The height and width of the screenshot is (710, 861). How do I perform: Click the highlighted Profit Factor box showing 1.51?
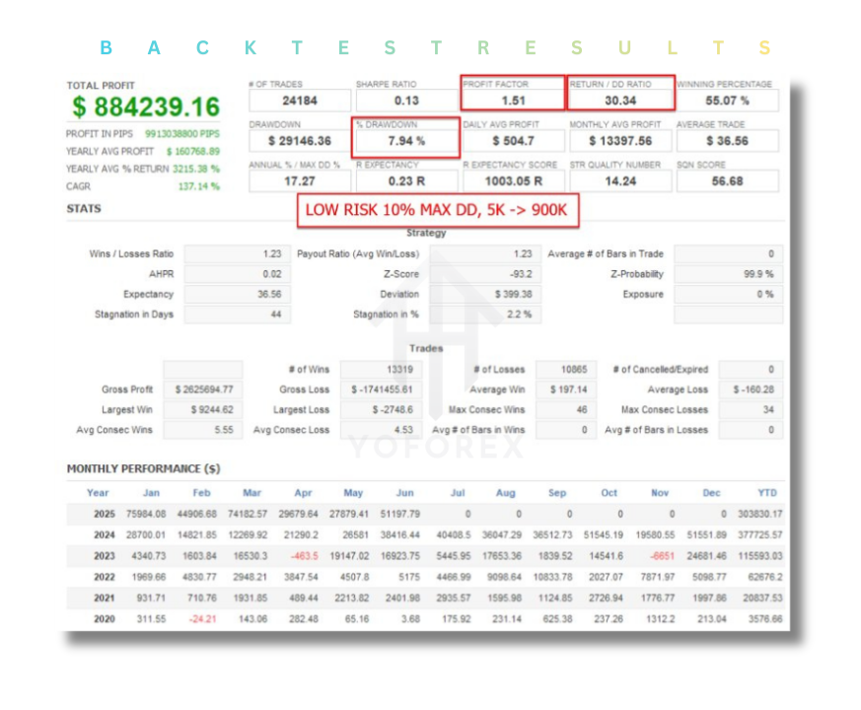pos(513,99)
